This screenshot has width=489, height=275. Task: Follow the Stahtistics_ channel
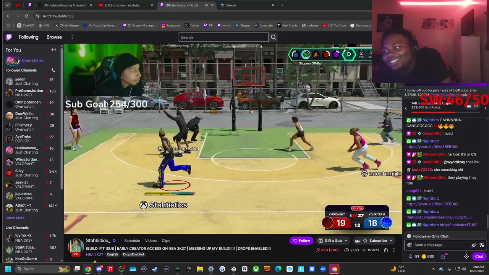tap(301, 241)
